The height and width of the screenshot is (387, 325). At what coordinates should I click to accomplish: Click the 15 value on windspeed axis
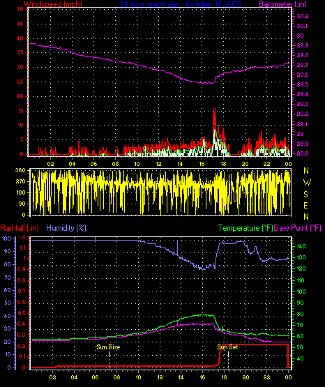click(x=20, y=111)
